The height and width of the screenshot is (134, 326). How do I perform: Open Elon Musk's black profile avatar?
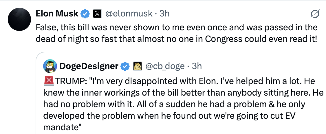coord(19,19)
